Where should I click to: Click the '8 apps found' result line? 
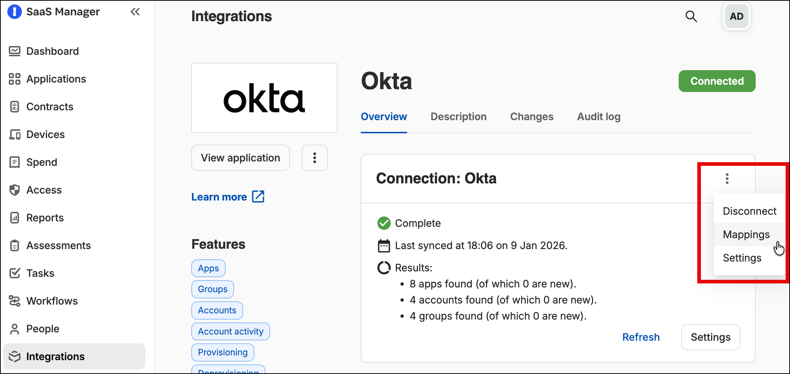(x=493, y=284)
